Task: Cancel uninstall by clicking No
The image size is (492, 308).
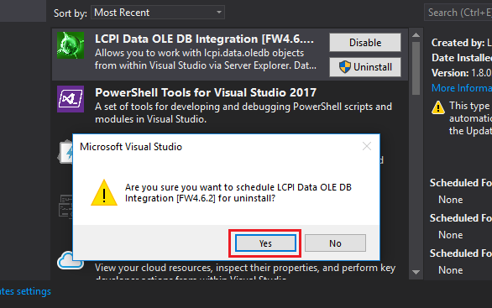Action: click(x=335, y=243)
